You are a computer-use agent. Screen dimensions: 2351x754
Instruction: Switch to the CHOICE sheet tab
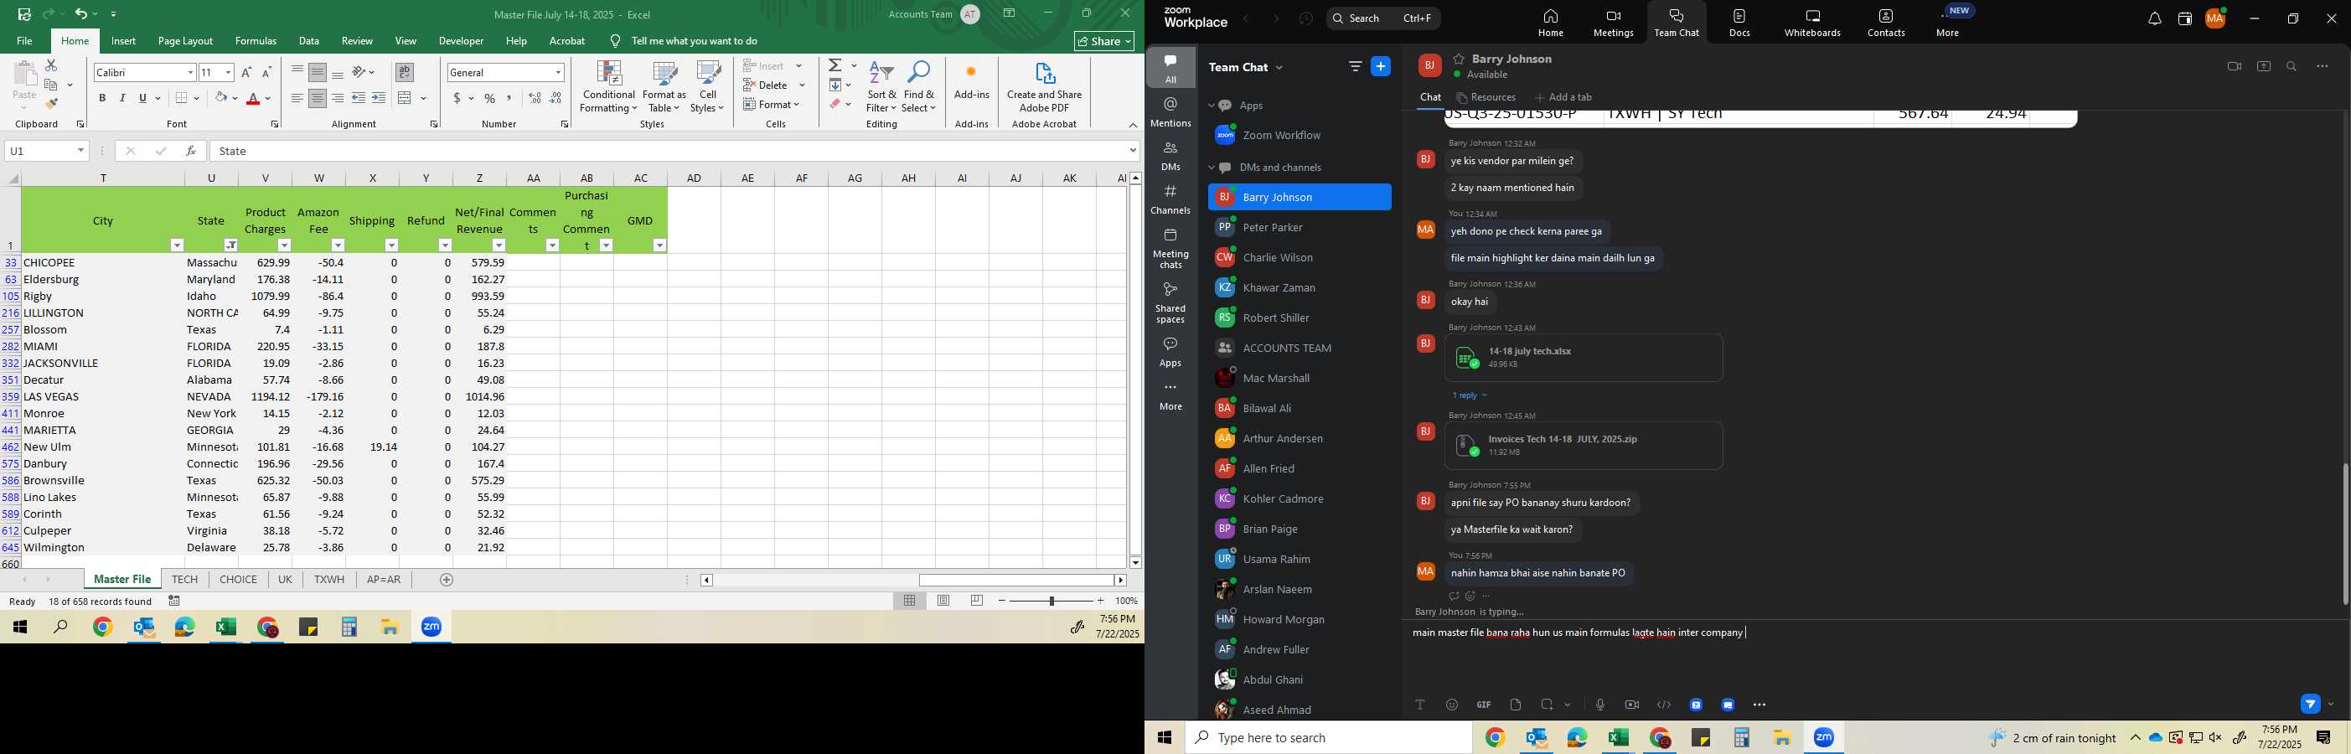(x=238, y=580)
